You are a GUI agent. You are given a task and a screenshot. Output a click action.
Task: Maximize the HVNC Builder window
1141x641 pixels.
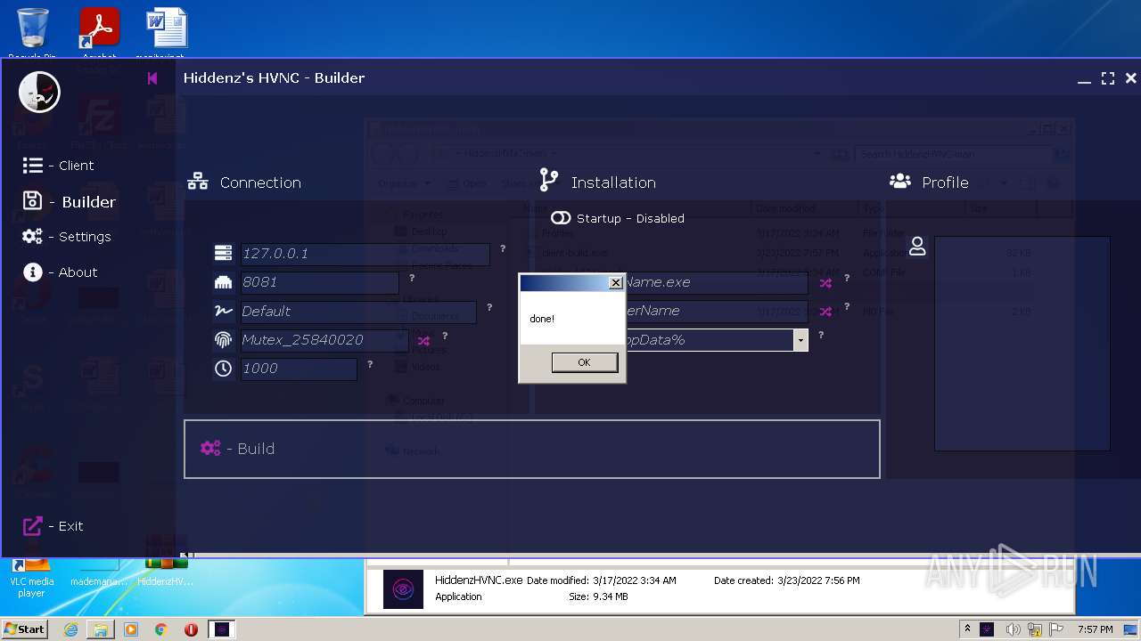tap(1108, 78)
